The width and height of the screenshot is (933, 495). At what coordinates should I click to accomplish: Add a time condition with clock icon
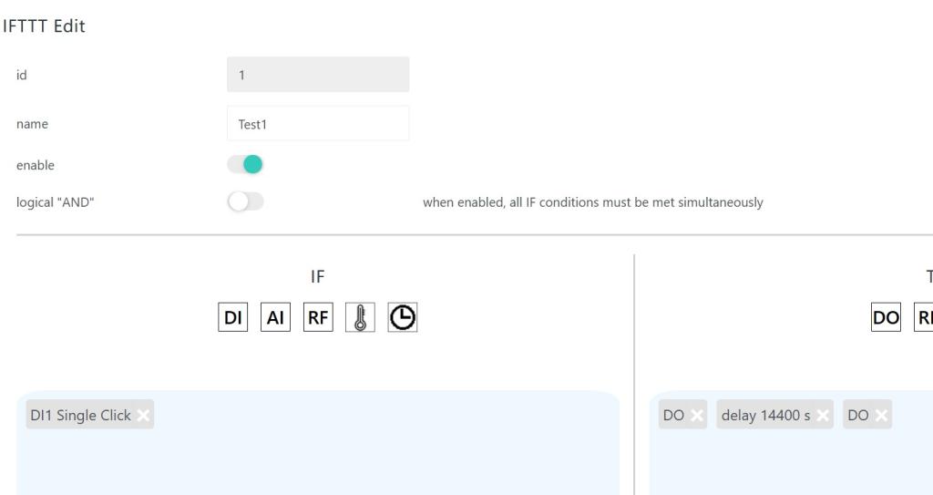point(402,316)
